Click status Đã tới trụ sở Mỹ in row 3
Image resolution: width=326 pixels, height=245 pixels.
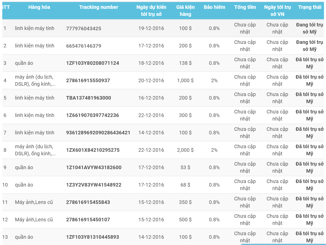[x=310, y=63]
